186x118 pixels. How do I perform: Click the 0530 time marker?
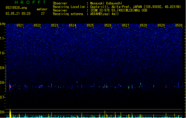pos(179,25)
